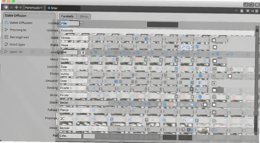Toggle the checkbox in the Patuoe row
This screenshot has height=143, width=260.
[x=214, y=112]
